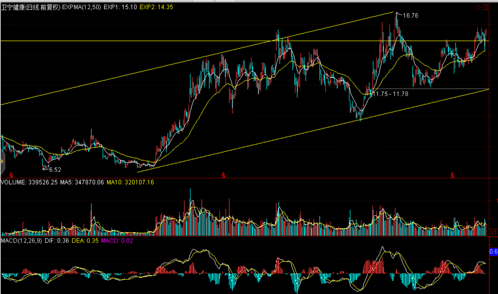Select the 6.52 low price label
Image resolution: width=498 pixels, height=294 pixels.
pyautogui.click(x=55, y=170)
